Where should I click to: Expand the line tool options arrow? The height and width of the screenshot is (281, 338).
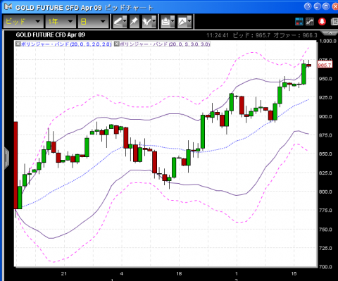[x=125, y=22]
